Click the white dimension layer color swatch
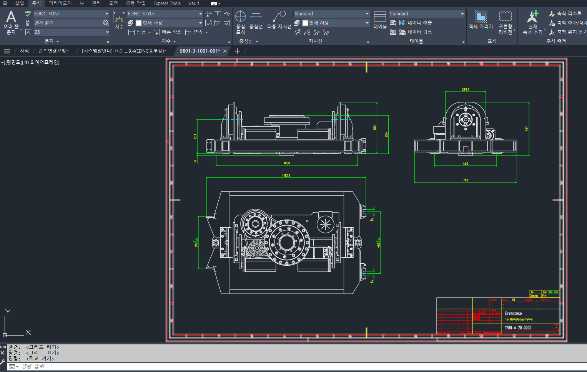587x372 pixels. [x=139, y=23]
